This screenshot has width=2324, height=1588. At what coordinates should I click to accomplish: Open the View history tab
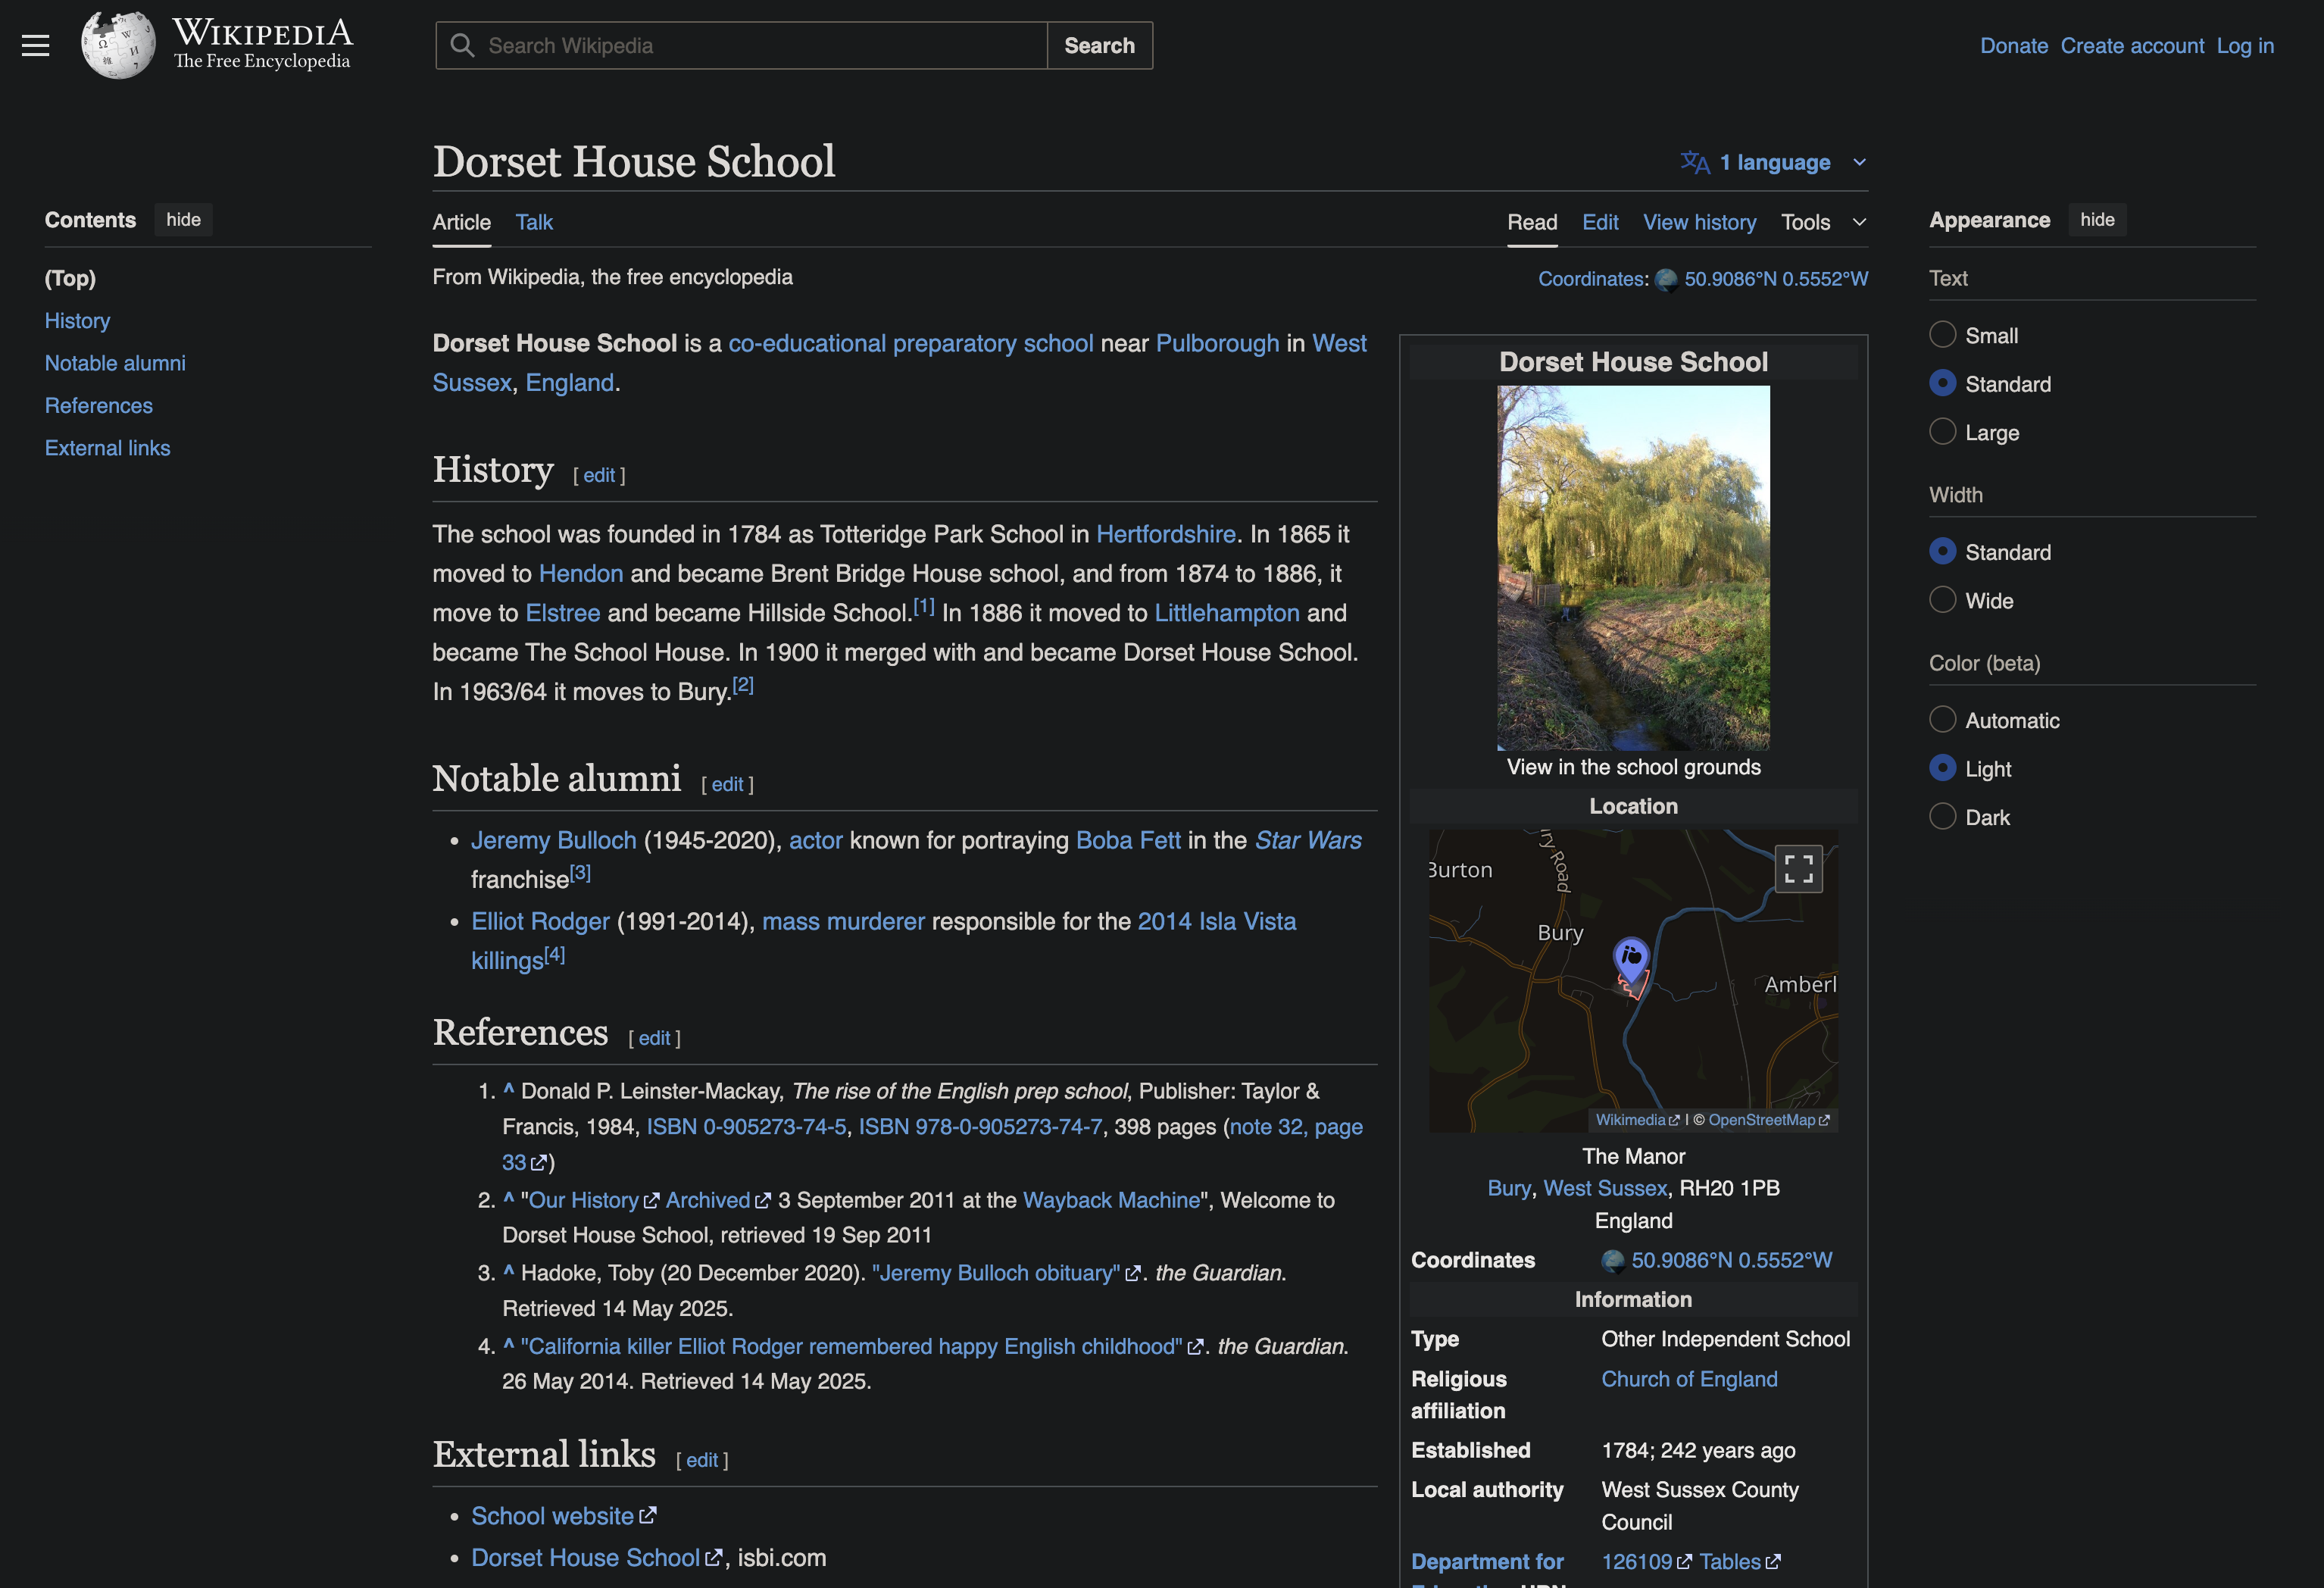click(1699, 222)
